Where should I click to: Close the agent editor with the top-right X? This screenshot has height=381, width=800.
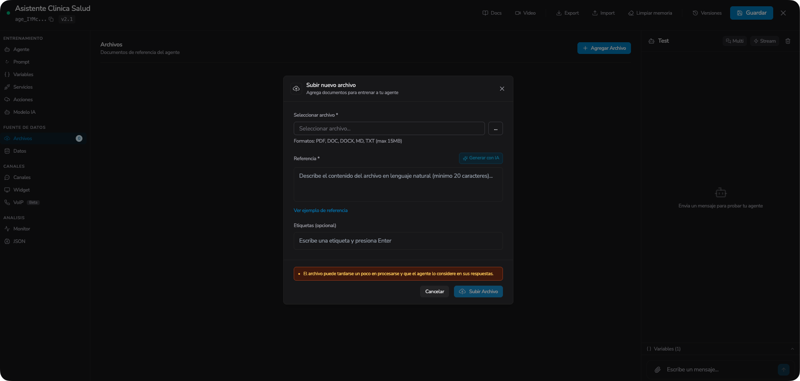783,13
